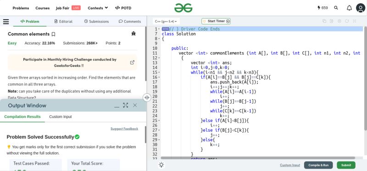Click Suggest Feedback link
This screenshot has height=171, width=367.
point(124,129)
